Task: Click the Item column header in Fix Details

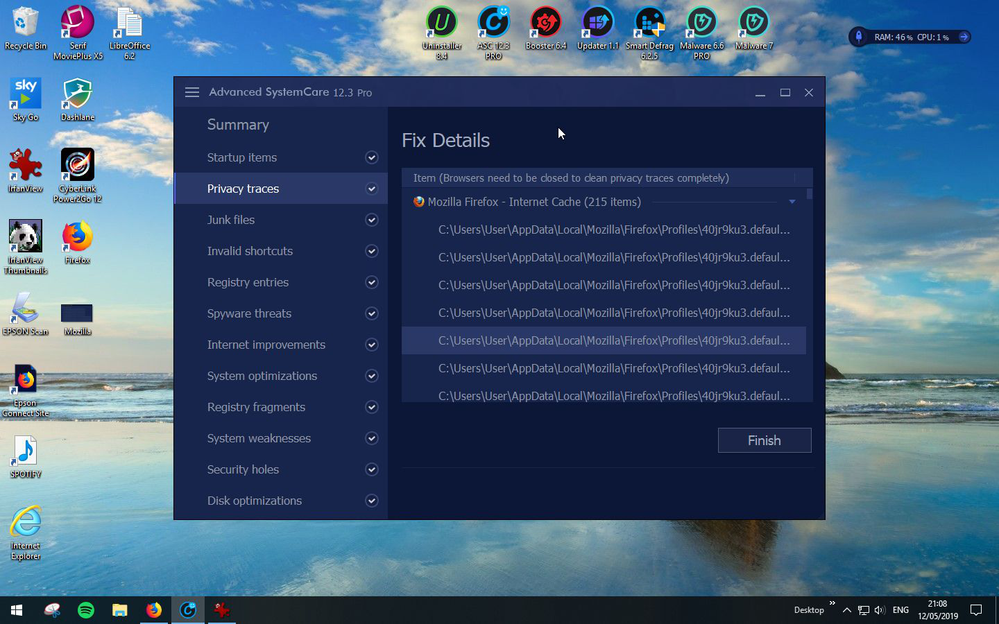Action: point(598,177)
